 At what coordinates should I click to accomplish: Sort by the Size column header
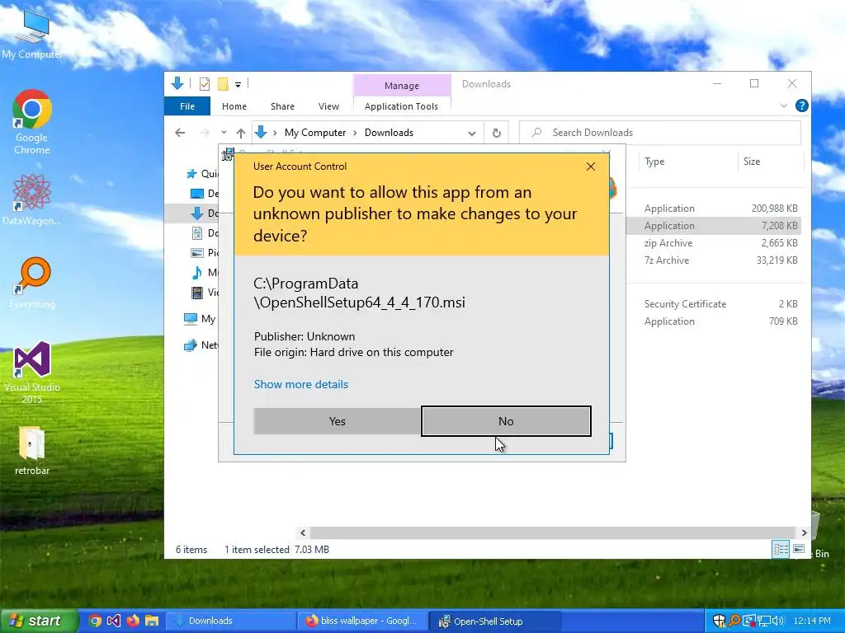(752, 162)
